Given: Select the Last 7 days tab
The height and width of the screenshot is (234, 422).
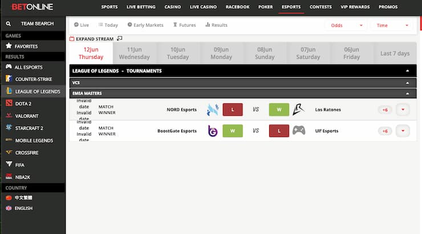Looking at the screenshot, I should pos(395,53).
